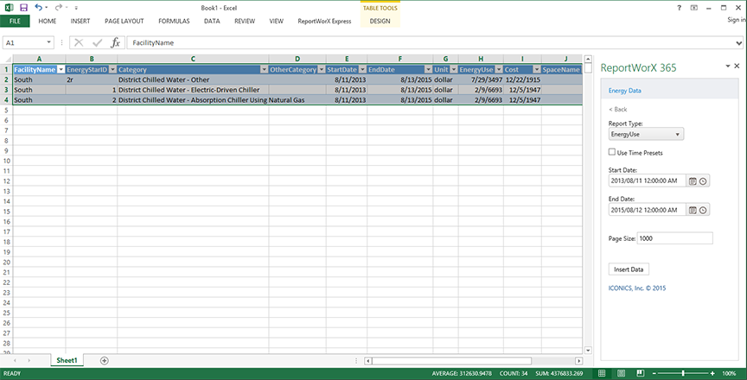This screenshot has height=380, width=747.
Task: Expand the Name Box dropdown arrow
Action: [49, 42]
